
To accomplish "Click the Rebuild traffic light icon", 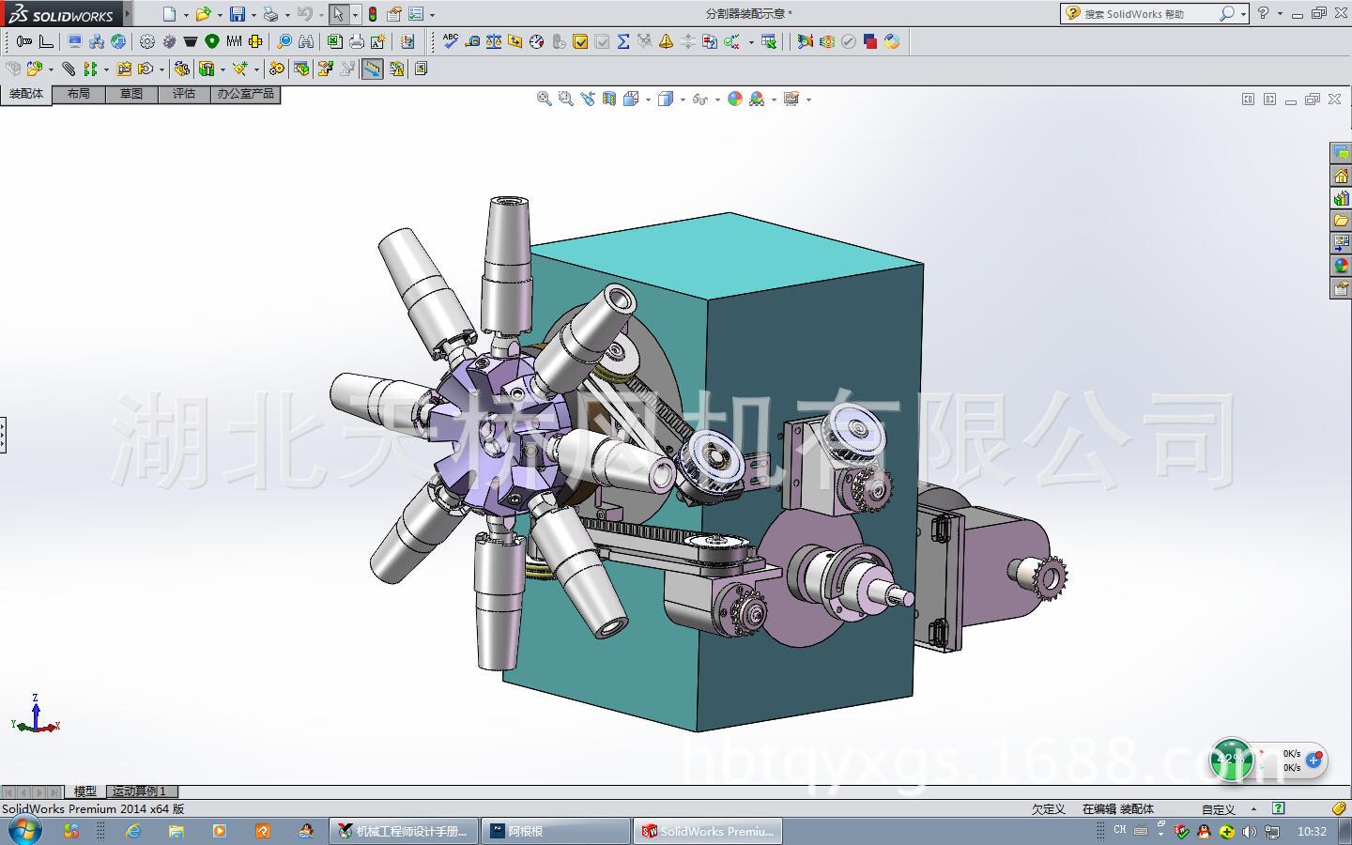I will click(x=373, y=14).
